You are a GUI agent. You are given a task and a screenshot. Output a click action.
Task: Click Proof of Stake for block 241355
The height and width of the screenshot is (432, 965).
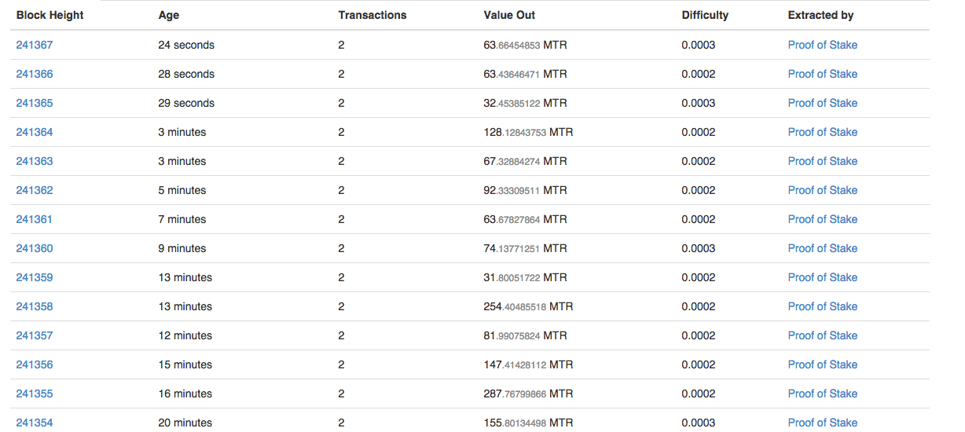coord(823,394)
